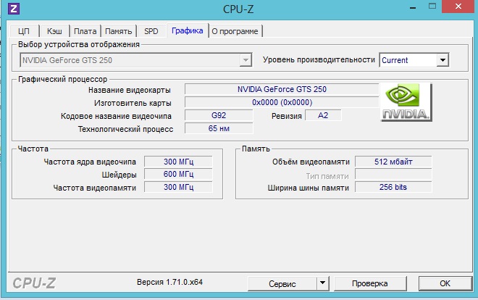Click the shaders 600 МГц value
The width and height of the screenshot is (478, 300).
pos(179,175)
